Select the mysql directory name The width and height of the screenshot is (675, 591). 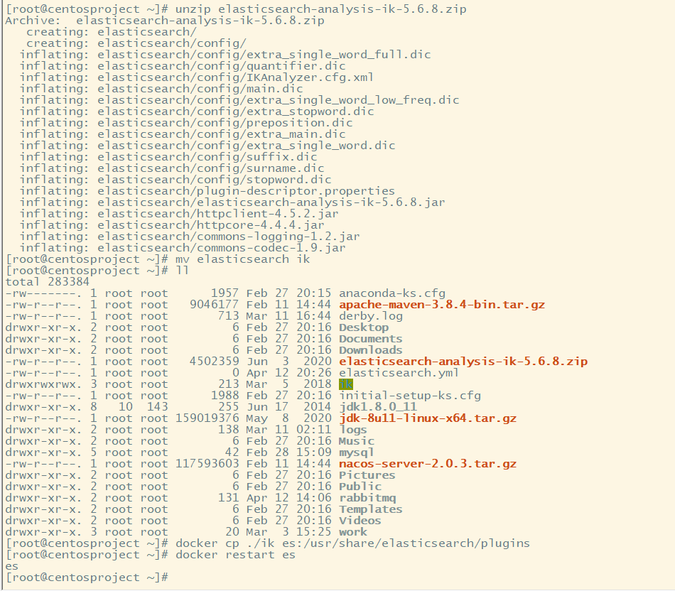(357, 452)
